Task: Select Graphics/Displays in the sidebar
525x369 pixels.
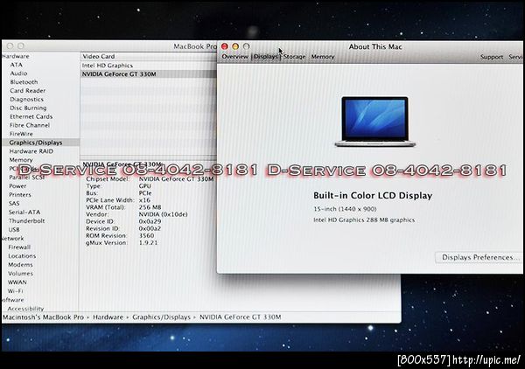Action: pos(40,143)
